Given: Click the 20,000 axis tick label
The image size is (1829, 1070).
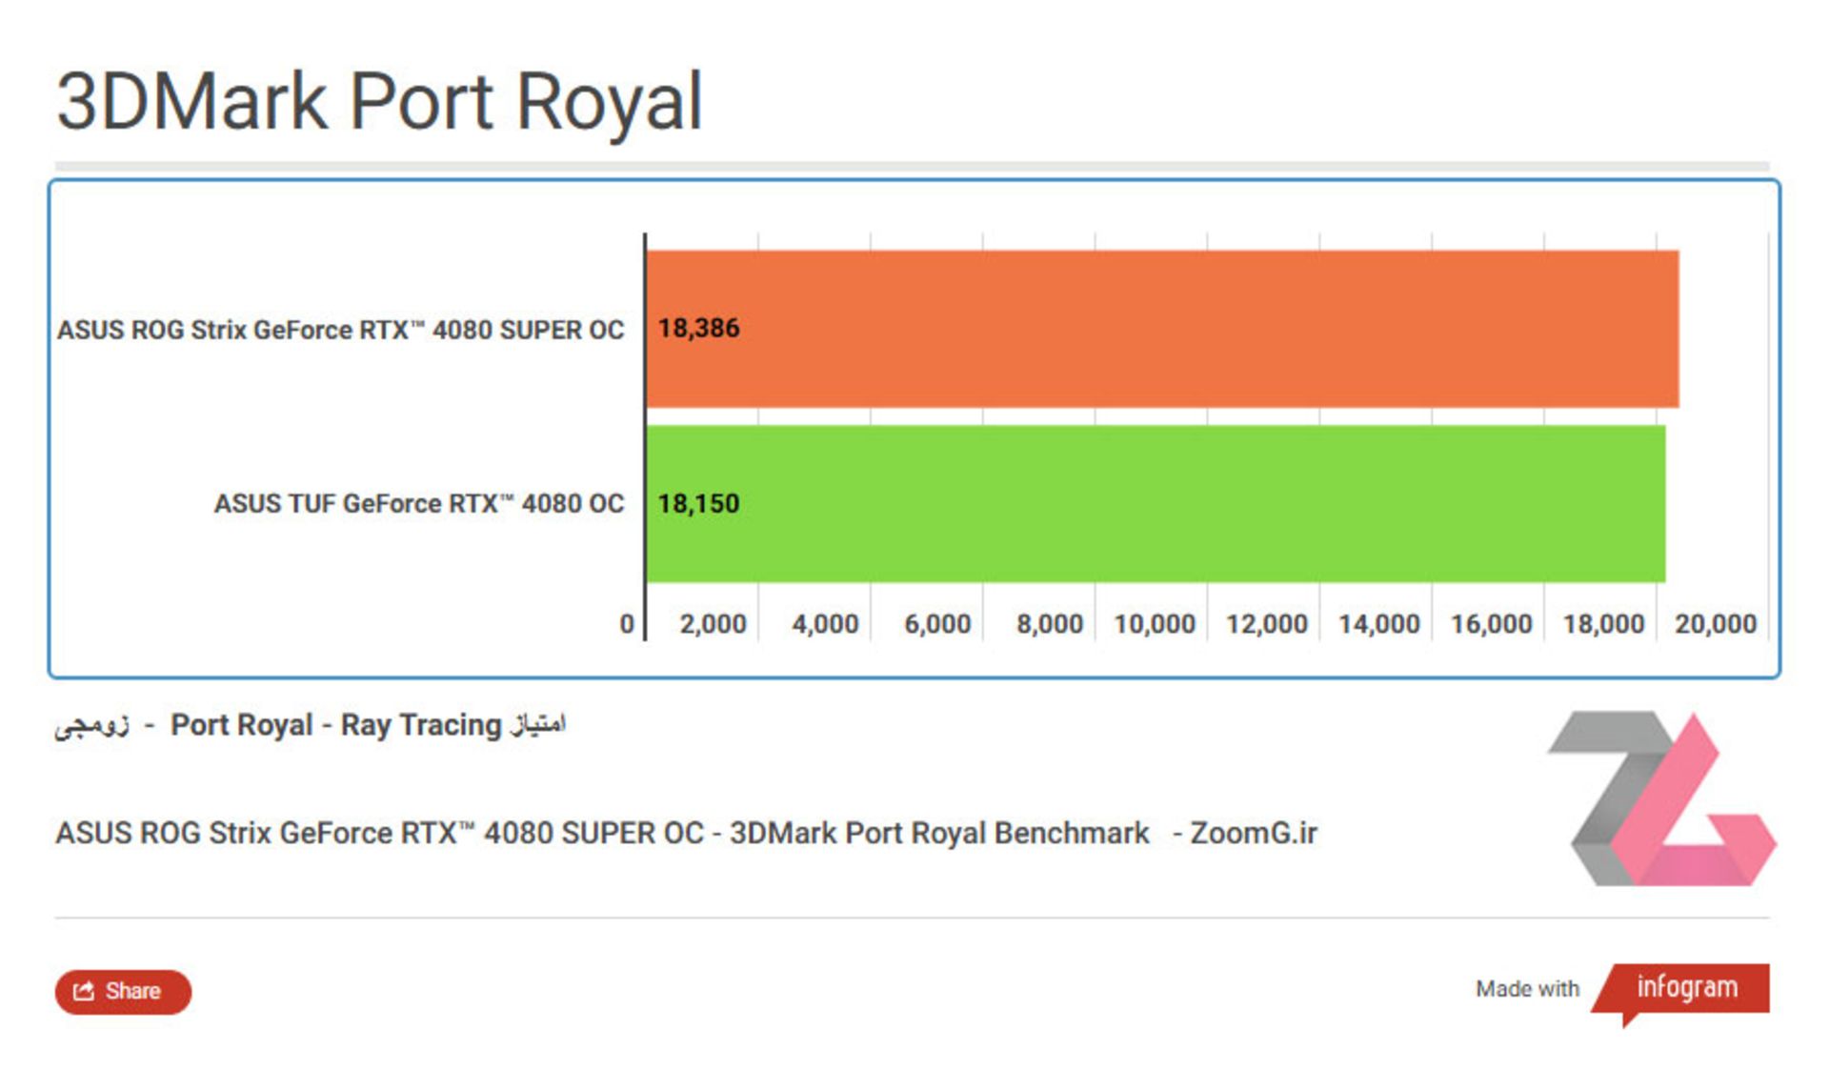Looking at the screenshot, I should click(1716, 624).
